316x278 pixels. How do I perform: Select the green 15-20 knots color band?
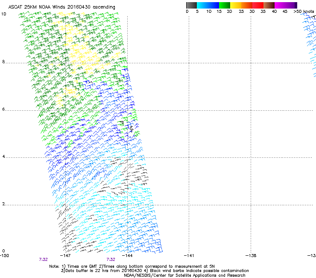pyautogui.click(x=225, y=5)
